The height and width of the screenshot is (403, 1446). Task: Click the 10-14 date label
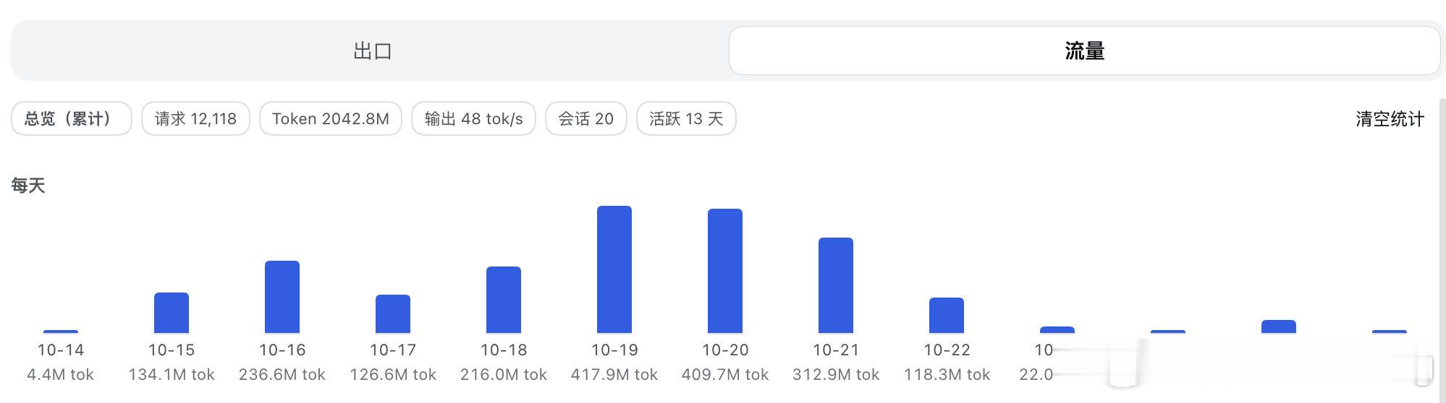(x=61, y=350)
